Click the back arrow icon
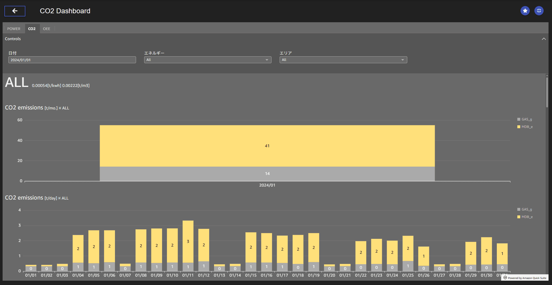Viewport: 552px width, 285px height. 15,11
